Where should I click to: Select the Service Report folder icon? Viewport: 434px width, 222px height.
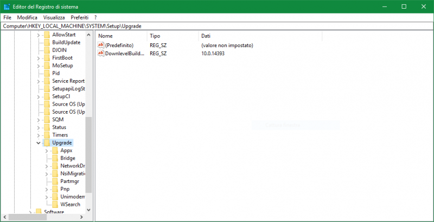[x=47, y=81]
